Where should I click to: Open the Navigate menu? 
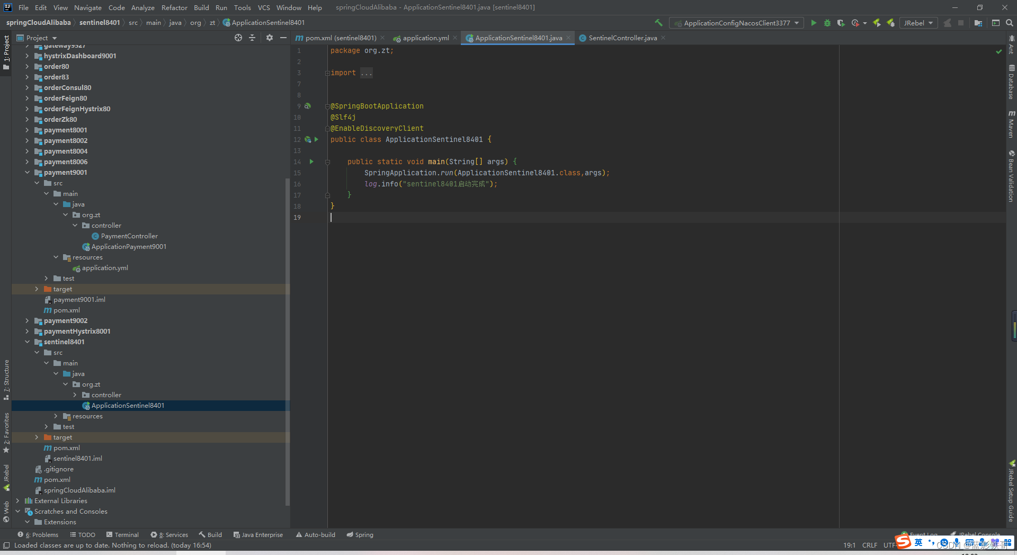click(x=87, y=7)
